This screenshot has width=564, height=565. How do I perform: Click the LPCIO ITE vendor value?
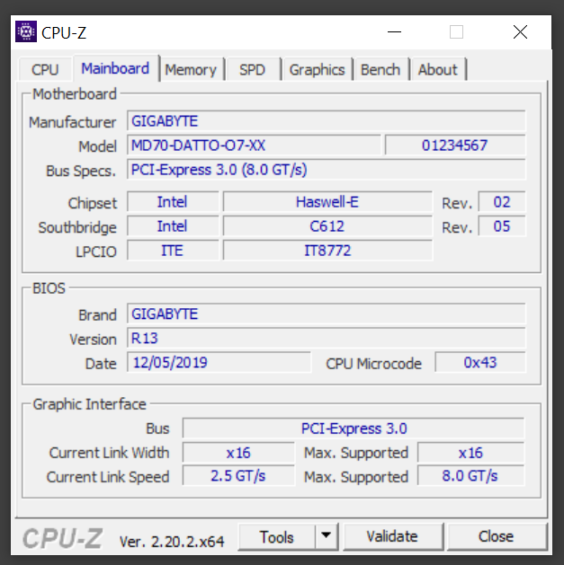coord(173,251)
